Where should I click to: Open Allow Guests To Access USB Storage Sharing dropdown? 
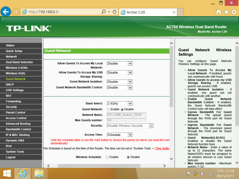click(x=119, y=73)
